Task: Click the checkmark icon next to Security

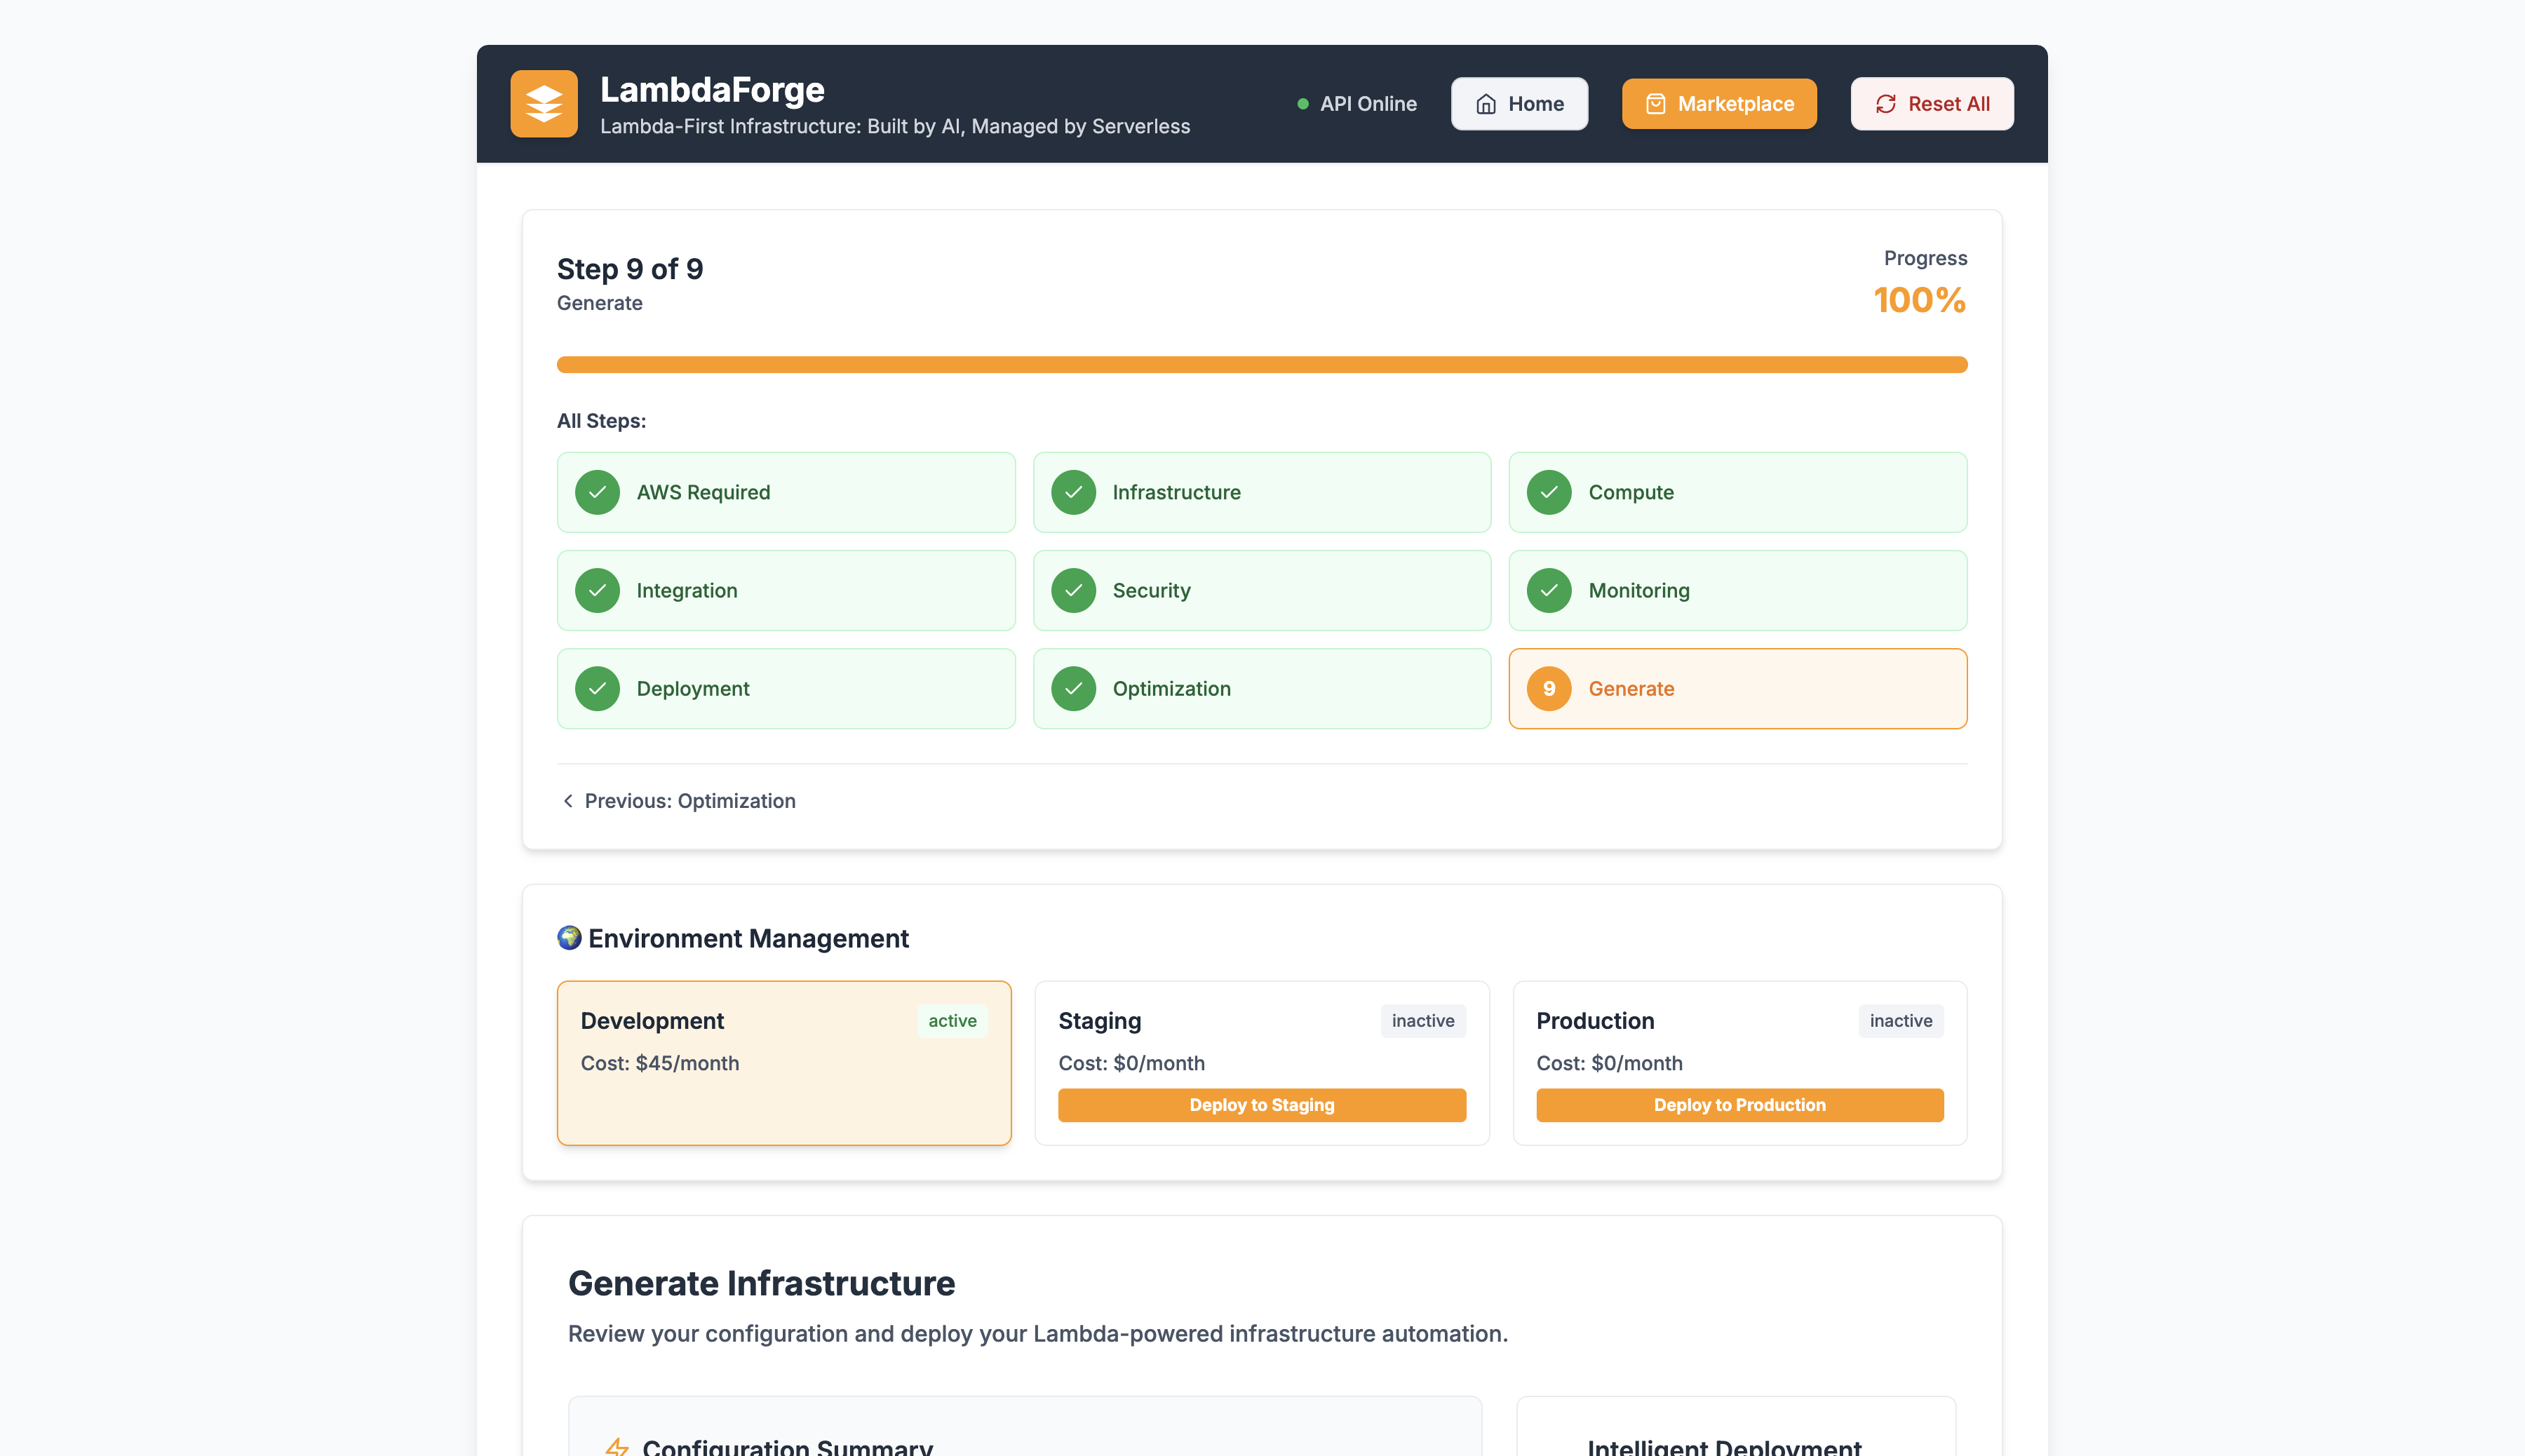Action: 1073,590
